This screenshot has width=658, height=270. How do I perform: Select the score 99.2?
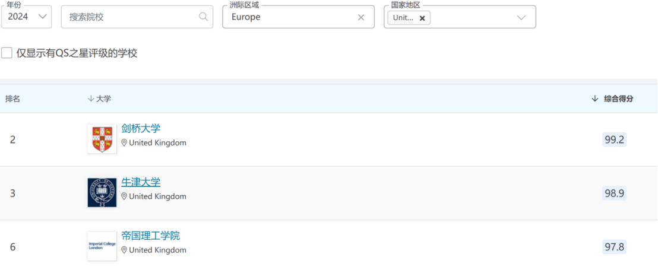pyautogui.click(x=615, y=139)
